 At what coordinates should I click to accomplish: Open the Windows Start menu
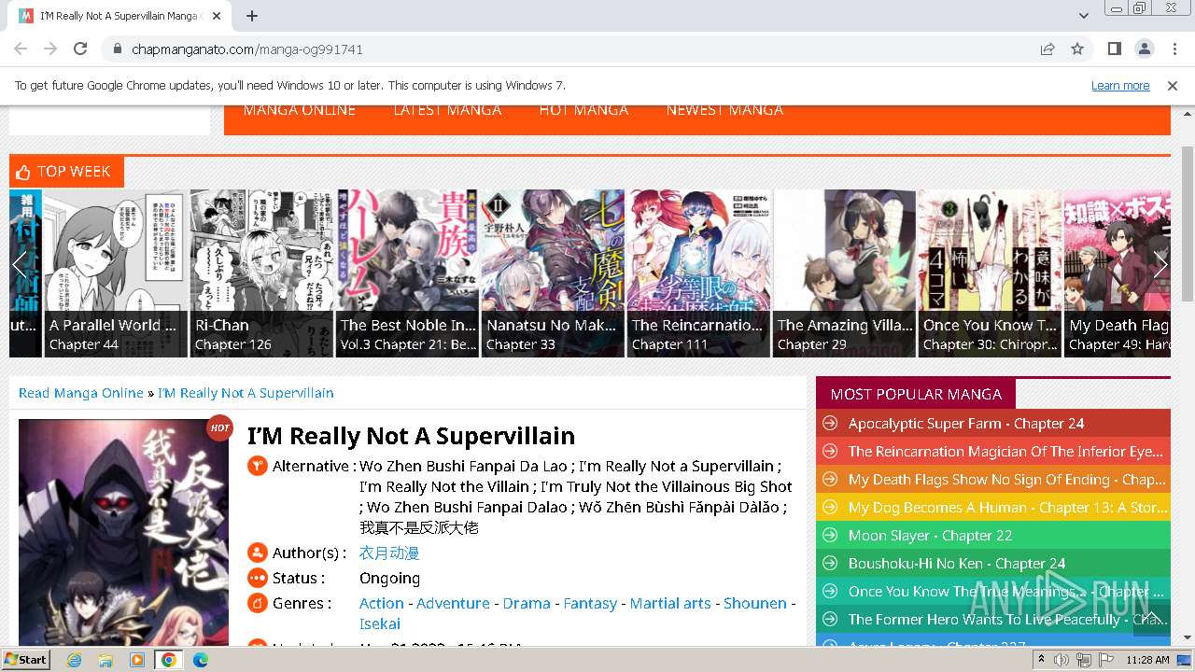[x=25, y=660]
